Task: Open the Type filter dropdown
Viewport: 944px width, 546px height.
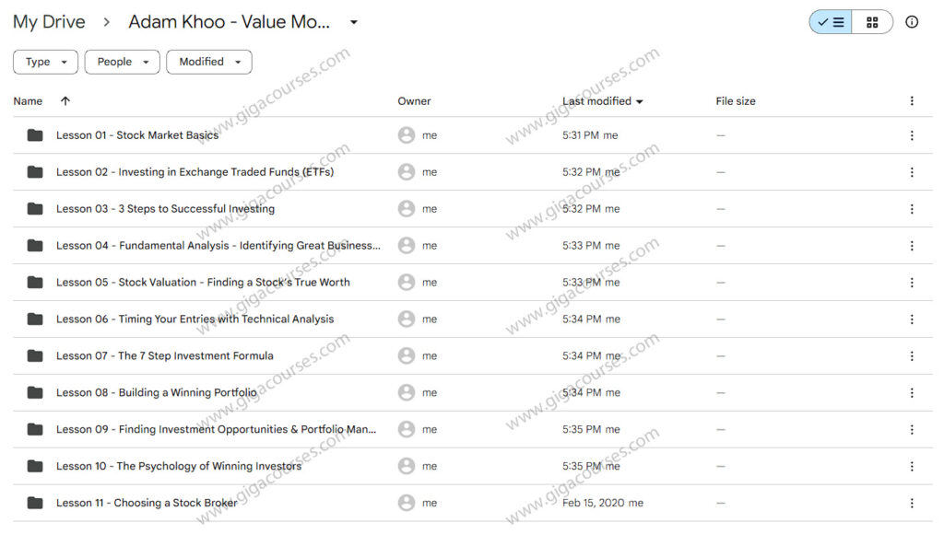Action: [45, 62]
